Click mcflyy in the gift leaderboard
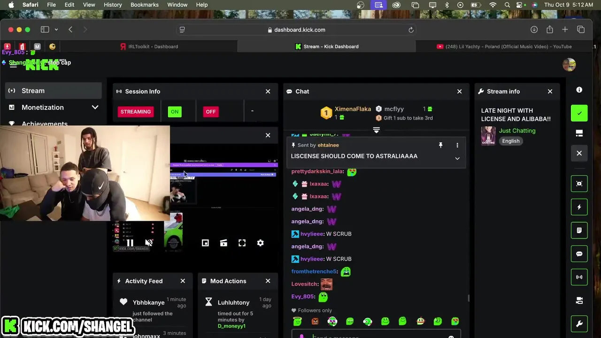The height and width of the screenshot is (338, 601). pos(394,109)
